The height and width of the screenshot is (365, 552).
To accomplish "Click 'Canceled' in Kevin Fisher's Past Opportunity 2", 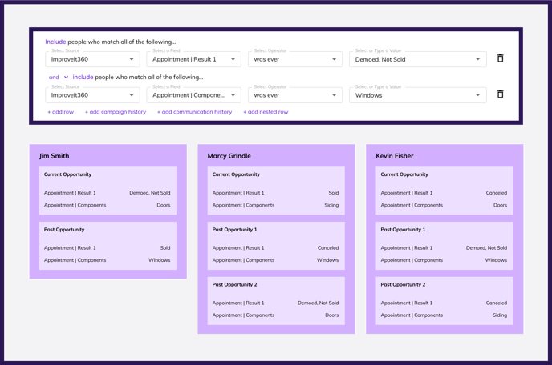I will tap(497, 303).
